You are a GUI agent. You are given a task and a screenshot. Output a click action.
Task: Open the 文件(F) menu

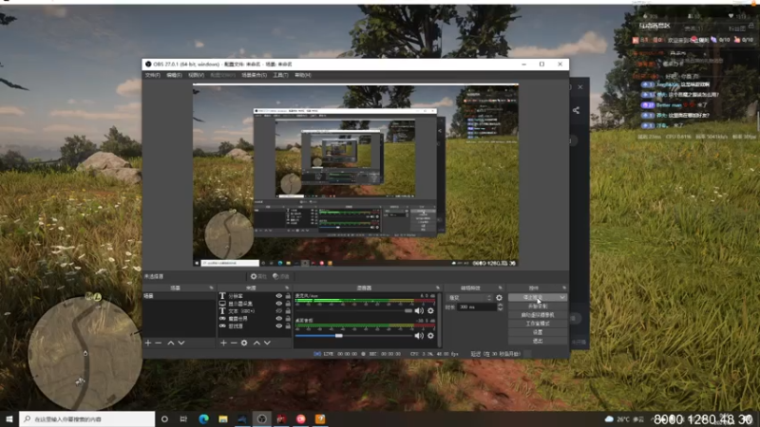[153, 75]
